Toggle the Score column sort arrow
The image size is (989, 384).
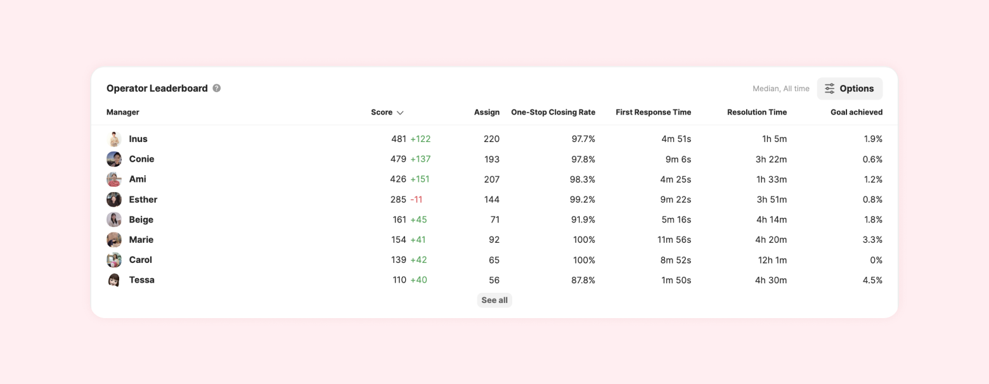click(400, 113)
